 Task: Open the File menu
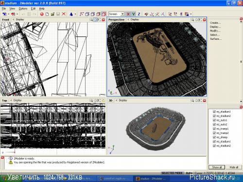pyautogui.click(x=4, y=9)
